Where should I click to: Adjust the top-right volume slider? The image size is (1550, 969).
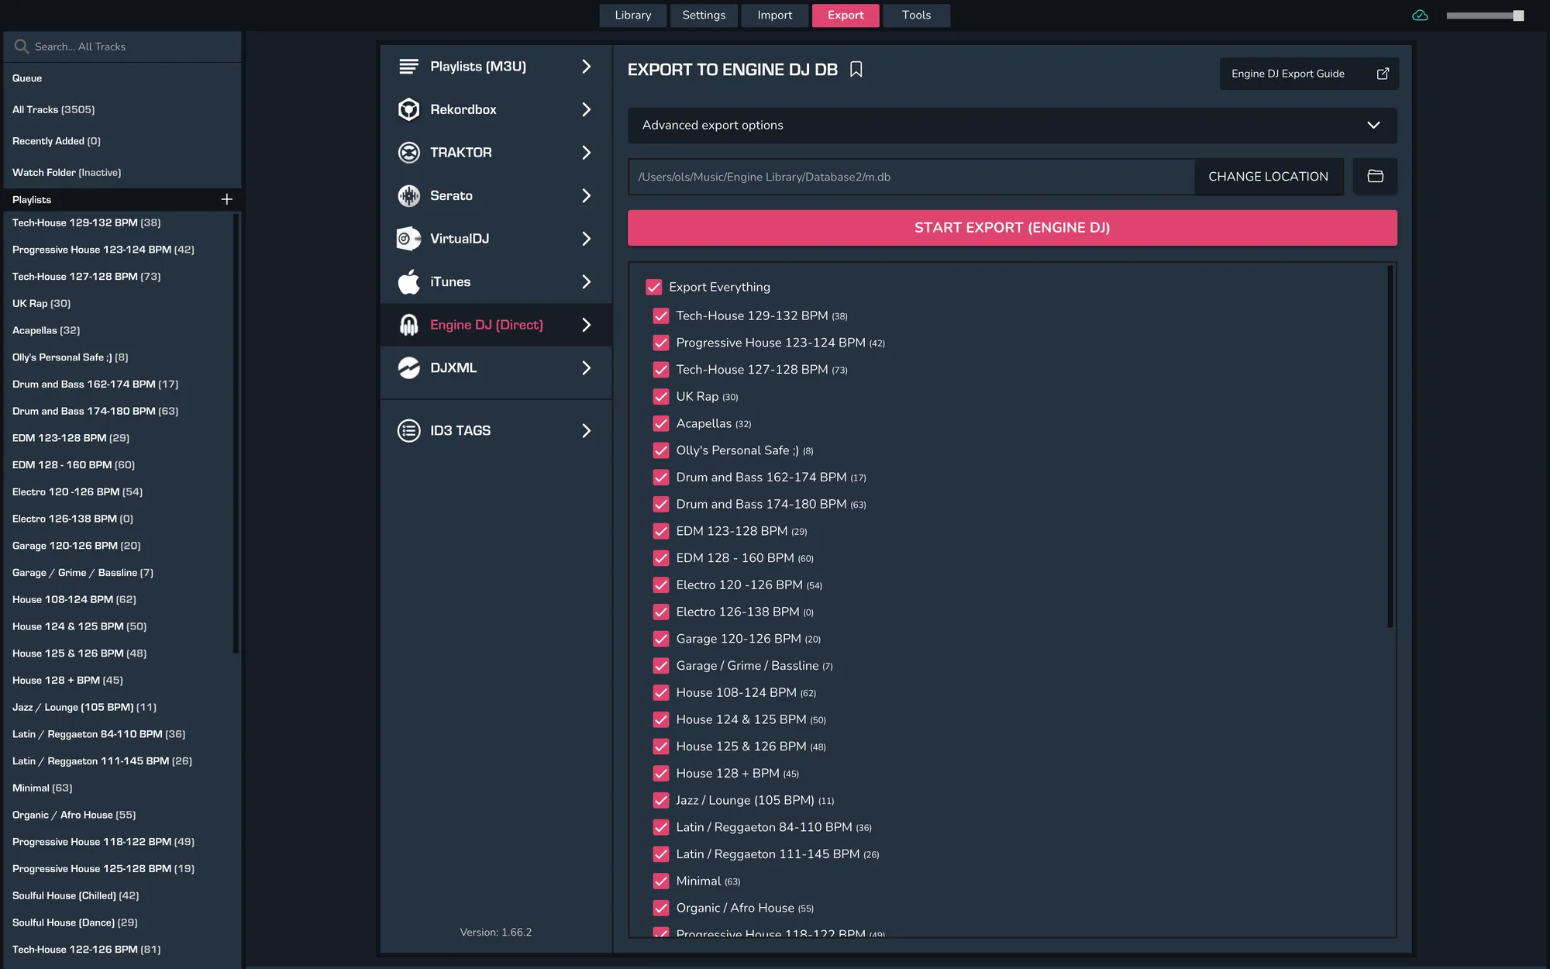[x=1517, y=16]
